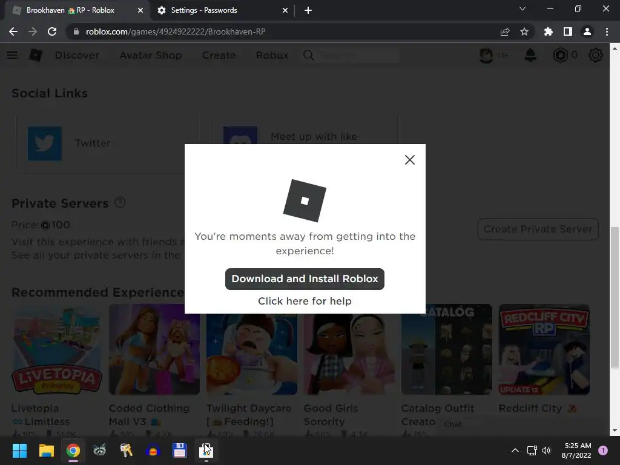Open the Livetopia experience thumbnail
Viewport: 620px width, 465px height.
coord(57,349)
